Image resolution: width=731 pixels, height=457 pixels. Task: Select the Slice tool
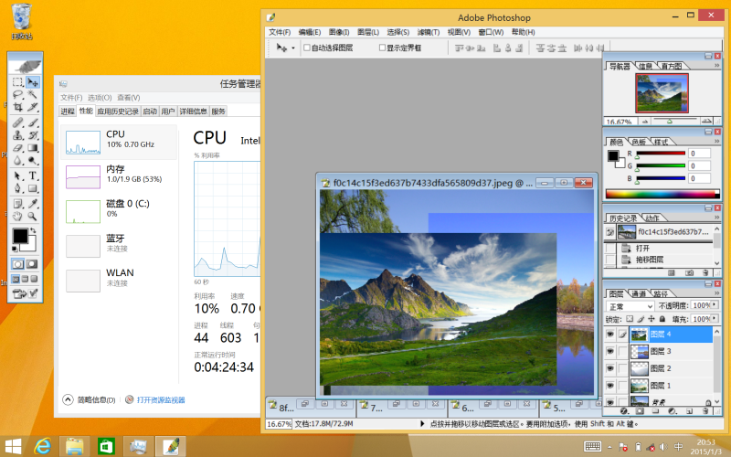[x=33, y=107]
